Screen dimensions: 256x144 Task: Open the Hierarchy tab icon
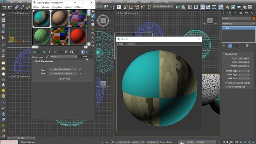pyautogui.click(x=235, y=13)
